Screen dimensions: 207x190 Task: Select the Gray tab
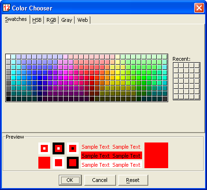(67, 20)
